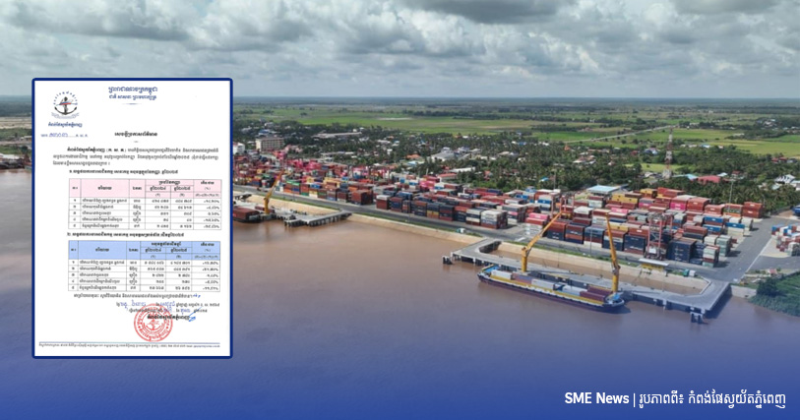Click the first pink statistics table
The width and height of the screenshot is (800, 420).
click(x=145, y=205)
